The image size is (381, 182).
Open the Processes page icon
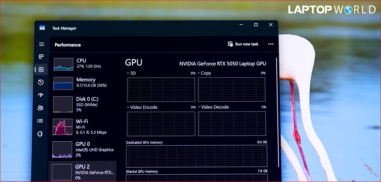[x=41, y=57]
